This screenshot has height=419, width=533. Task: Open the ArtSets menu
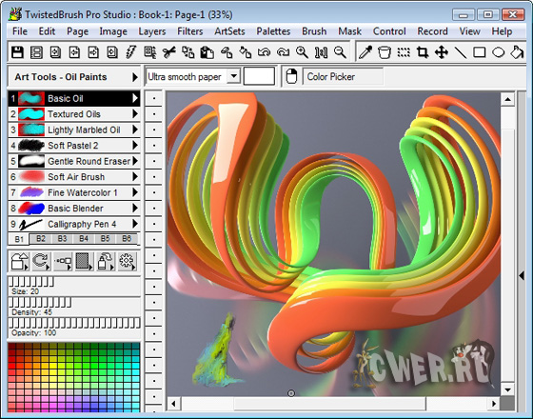(x=229, y=31)
